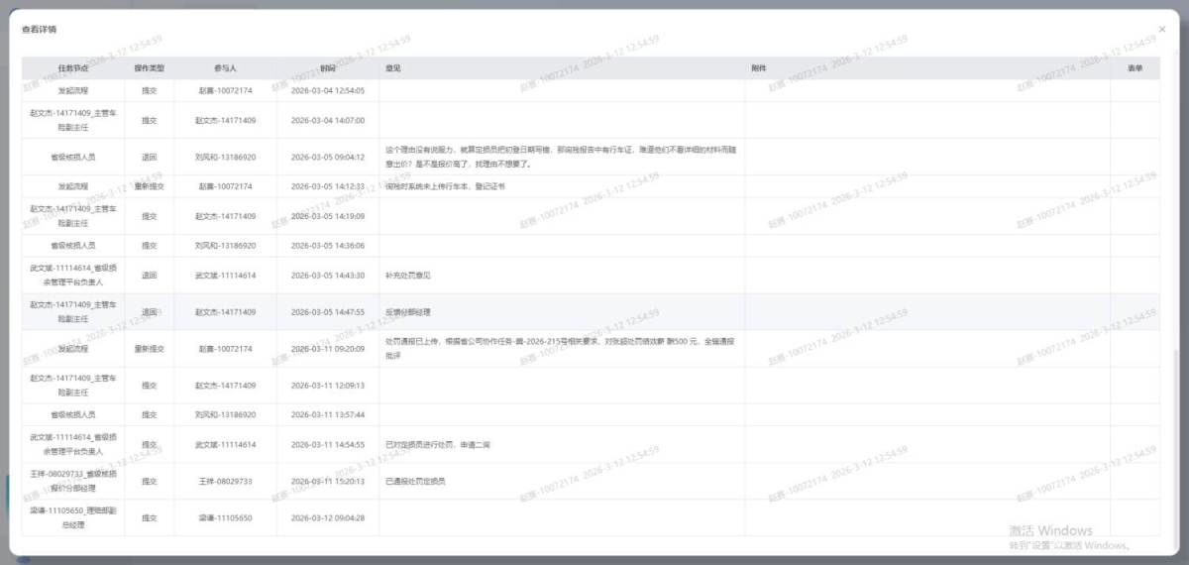The height and width of the screenshot is (565, 1189).
Task: Select participant 王烨-08029733
Action: pos(225,481)
